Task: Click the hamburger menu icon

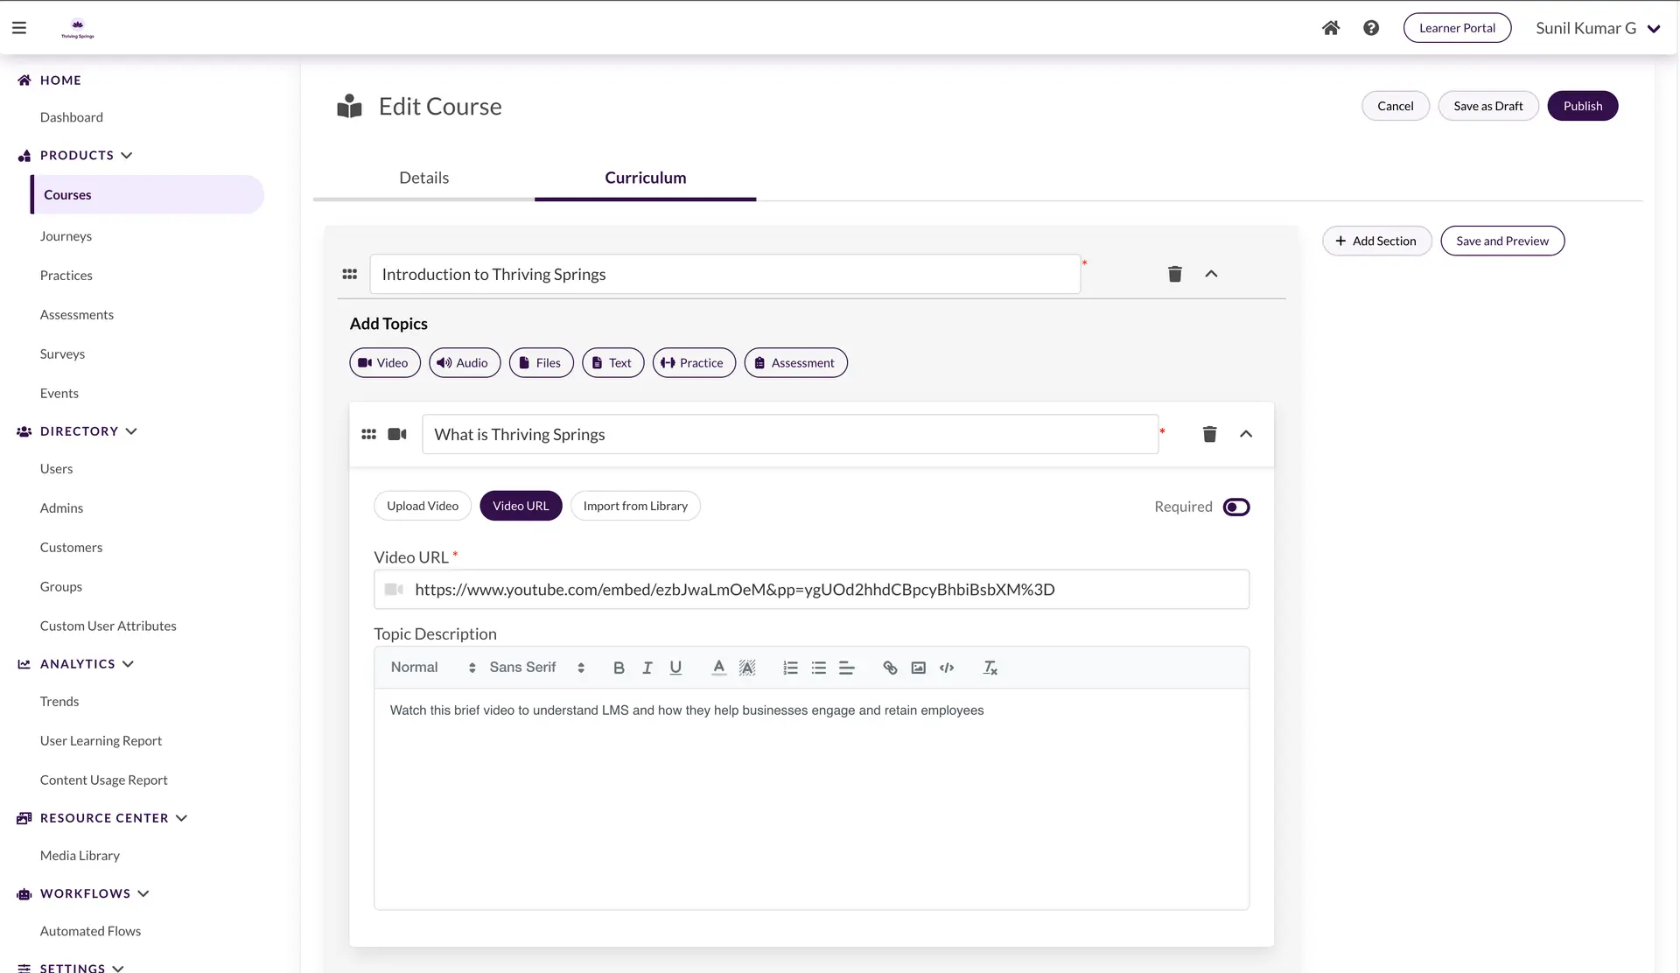Action: click(19, 28)
